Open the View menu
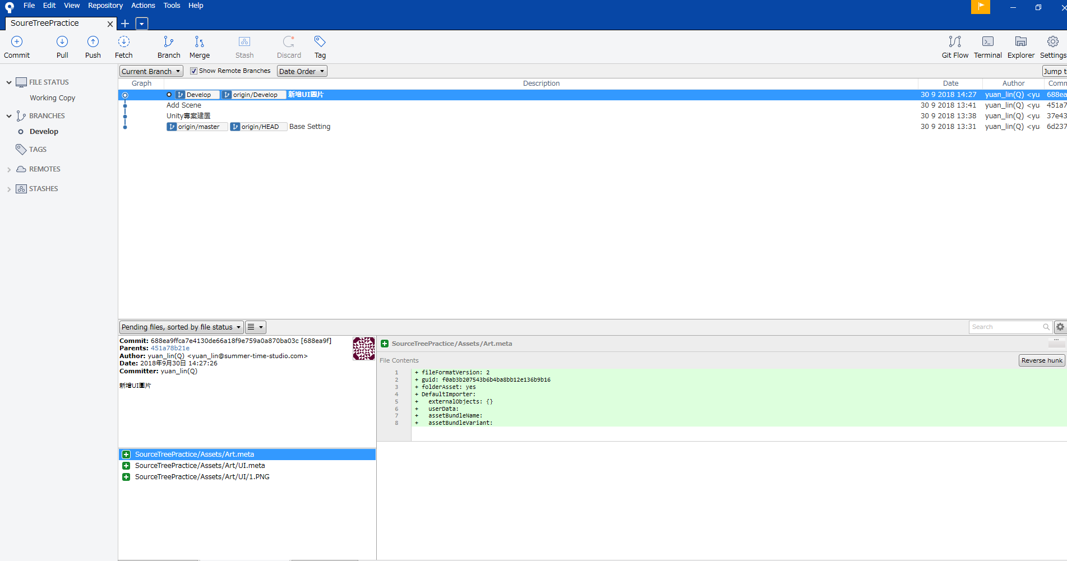Image resolution: width=1067 pixels, height=561 pixels. 72,6
